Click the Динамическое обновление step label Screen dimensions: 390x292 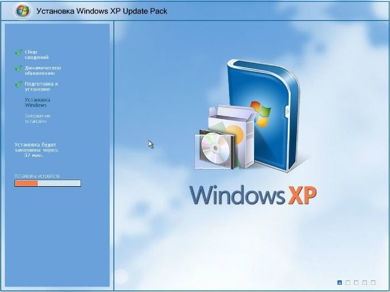[43, 71]
